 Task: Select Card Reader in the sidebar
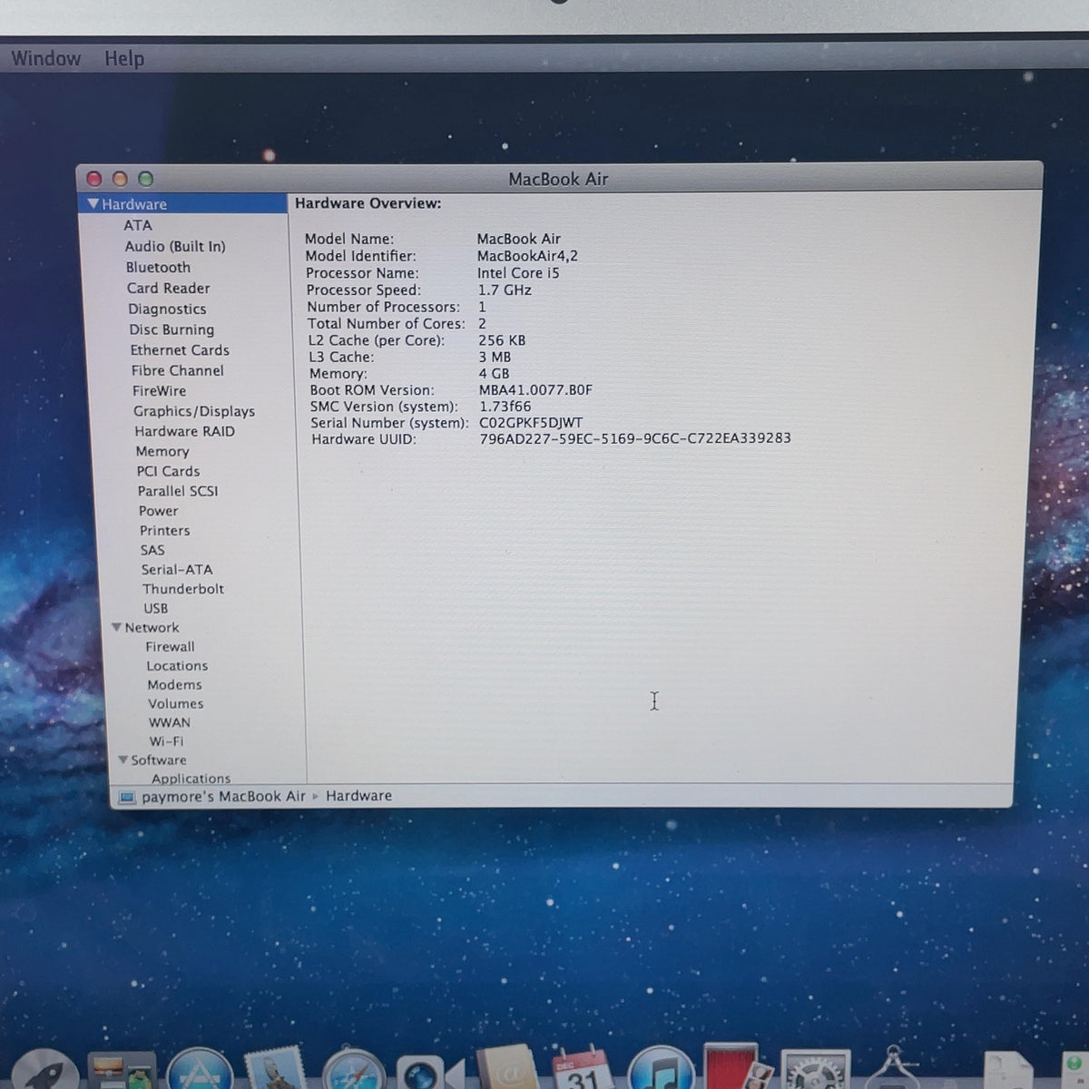168,288
